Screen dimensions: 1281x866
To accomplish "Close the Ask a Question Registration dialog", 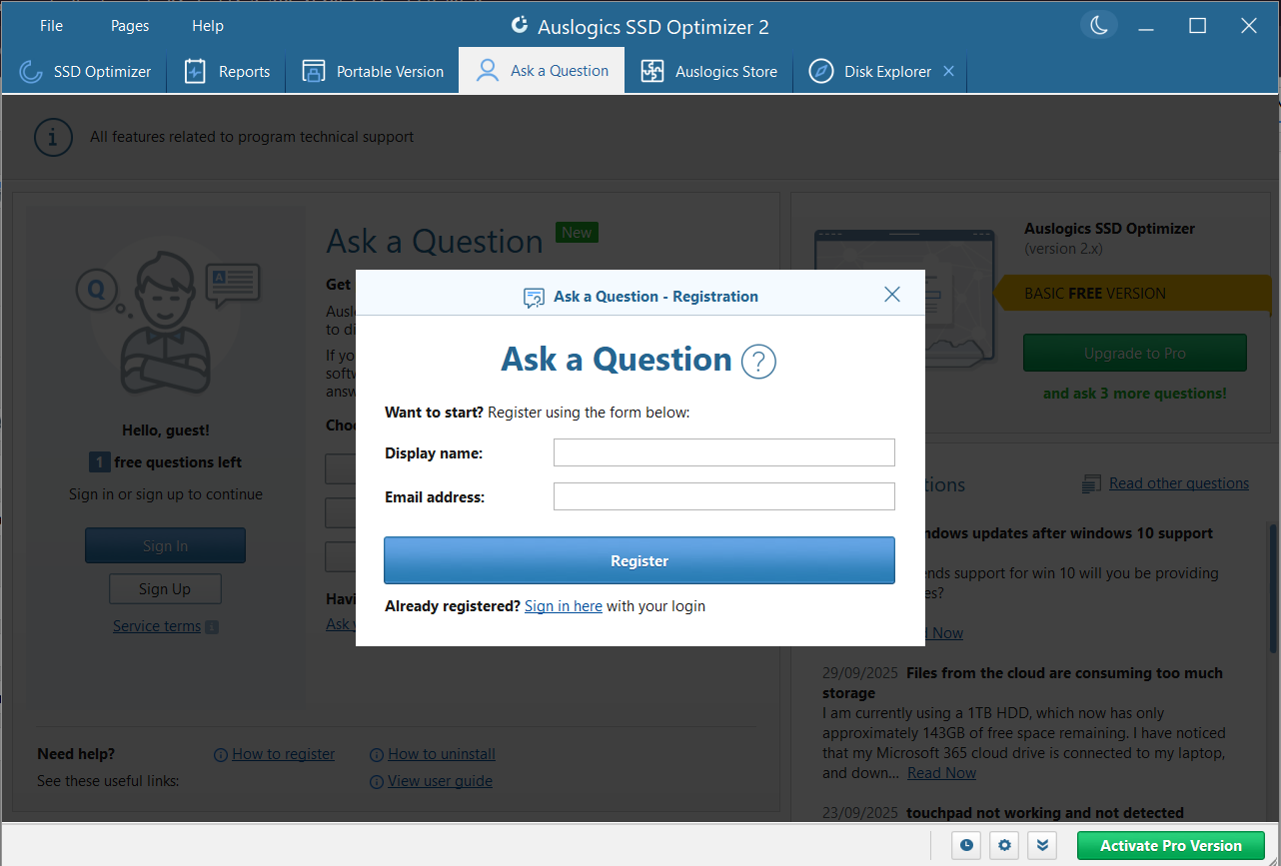I will (892, 295).
